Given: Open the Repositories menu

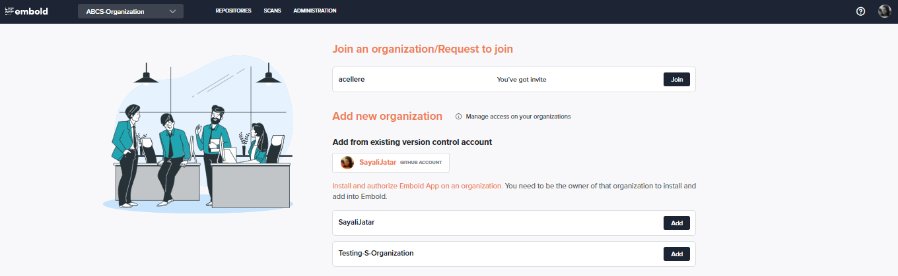Looking at the screenshot, I should click(x=233, y=11).
